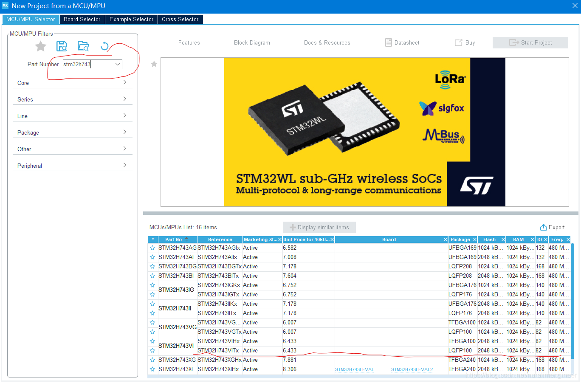Viewport: 581px width, 383px height.
Task: Export the MCU list
Action: [552, 227]
